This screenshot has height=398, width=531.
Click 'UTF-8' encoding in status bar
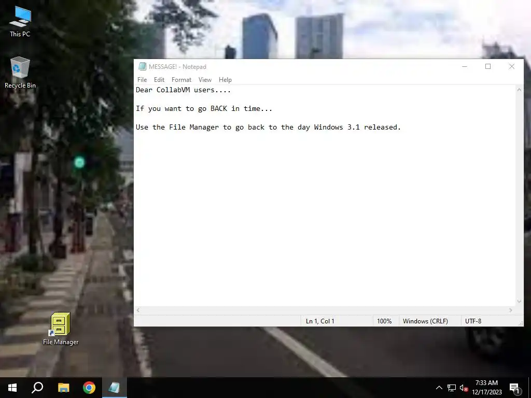coord(473,321)
